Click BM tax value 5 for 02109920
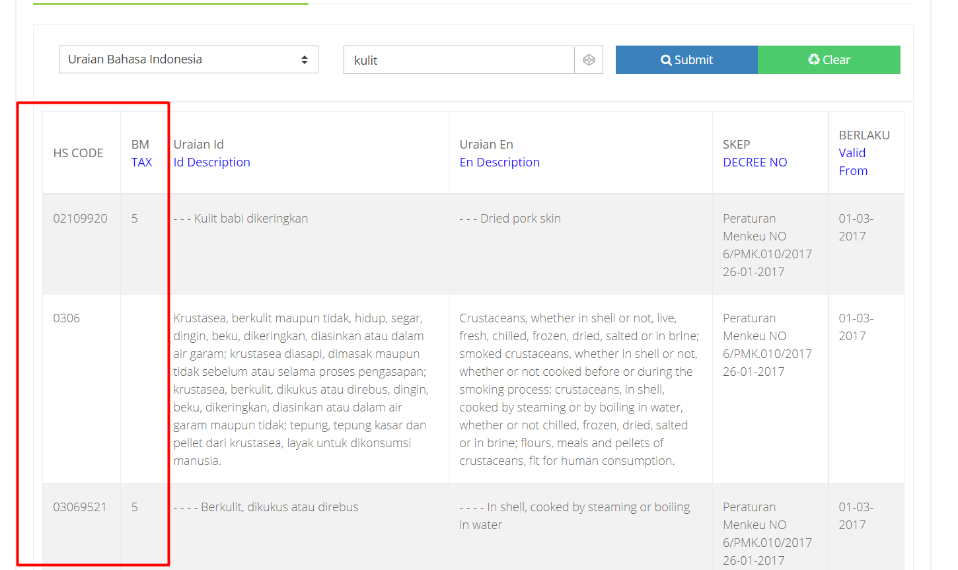The height and width of the screenshot is (570, 958). click(135, 219)
